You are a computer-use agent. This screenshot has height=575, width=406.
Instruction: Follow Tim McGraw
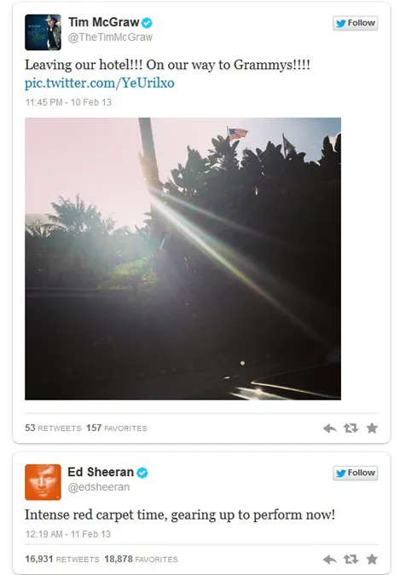point(355,23)
